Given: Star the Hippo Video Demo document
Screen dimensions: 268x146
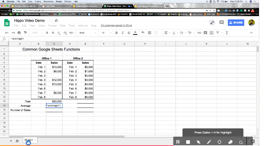Looking at the screenshot, I should coord(51,20).
